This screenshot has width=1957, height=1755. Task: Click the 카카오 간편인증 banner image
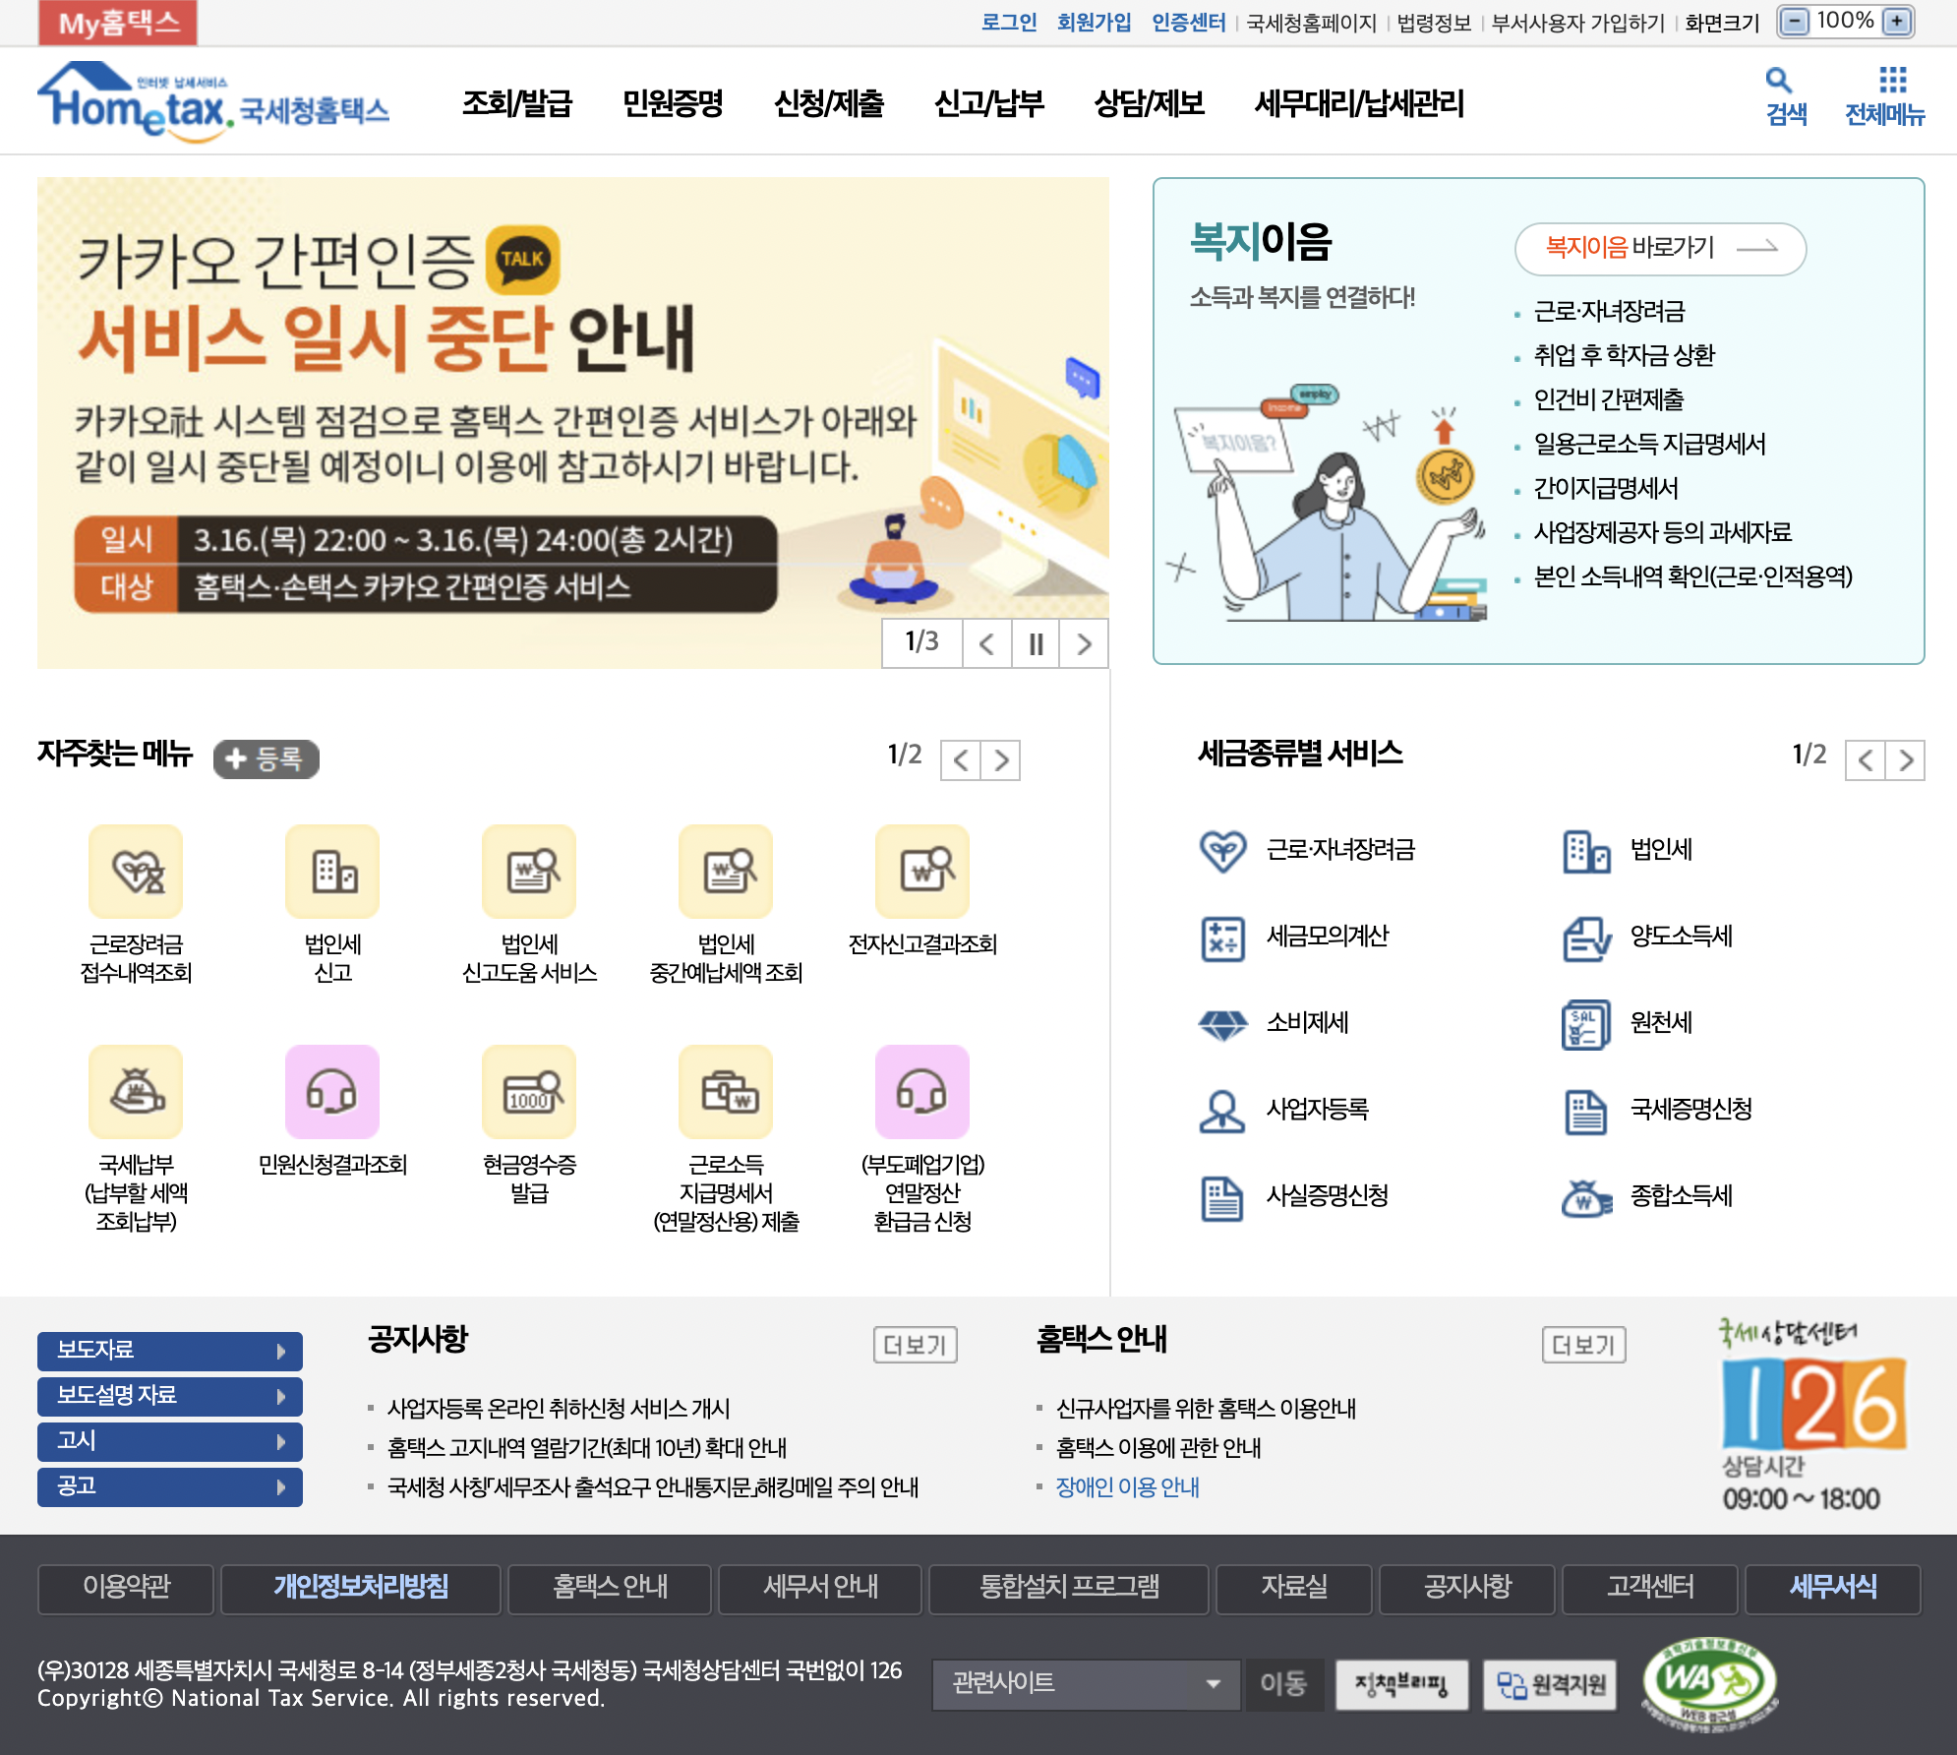tap(573, 423)
